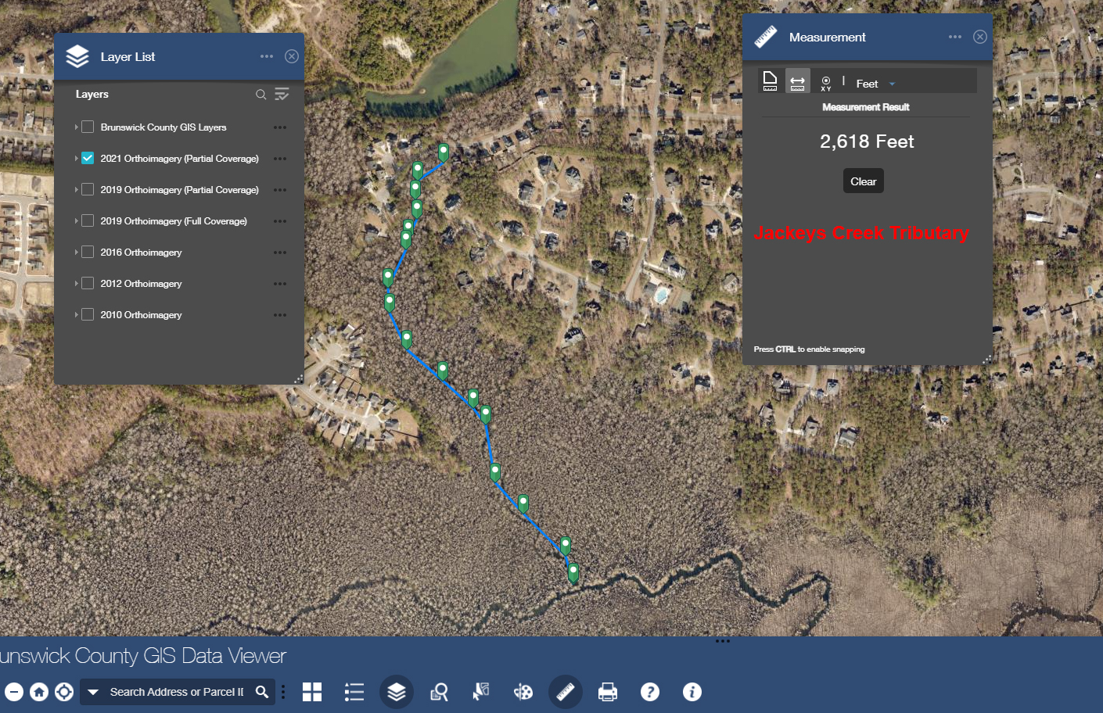Select the distance measurement tool
The width and height of the screenshot is (1103, 713).
798,81
